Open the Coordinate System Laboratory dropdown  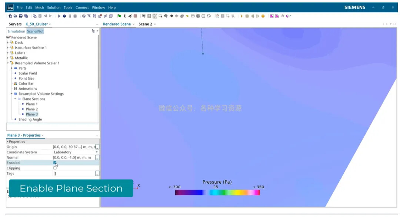click(97, 152)
